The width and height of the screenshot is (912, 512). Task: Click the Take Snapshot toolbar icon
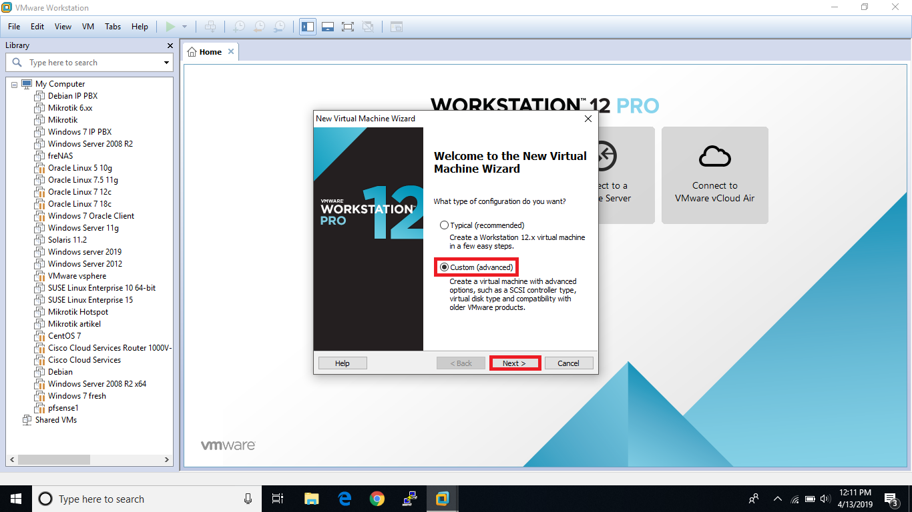pyautogui.click(x=238, y=27)
